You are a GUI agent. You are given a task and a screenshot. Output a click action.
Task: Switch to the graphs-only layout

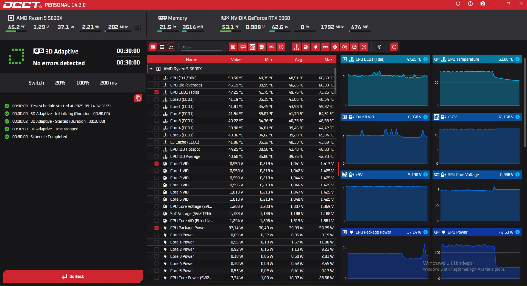point(171,47)
